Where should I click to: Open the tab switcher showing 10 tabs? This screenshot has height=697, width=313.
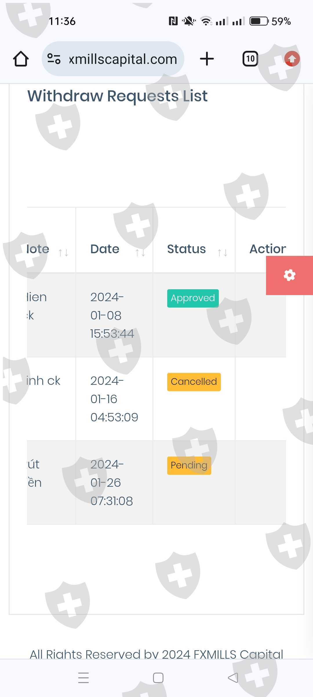[250, 59]
